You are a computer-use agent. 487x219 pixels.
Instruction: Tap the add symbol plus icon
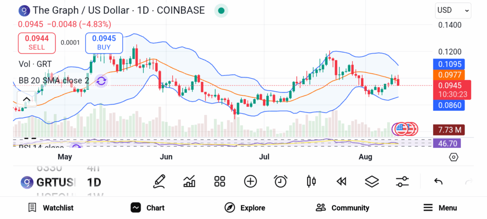coord(250,181)
